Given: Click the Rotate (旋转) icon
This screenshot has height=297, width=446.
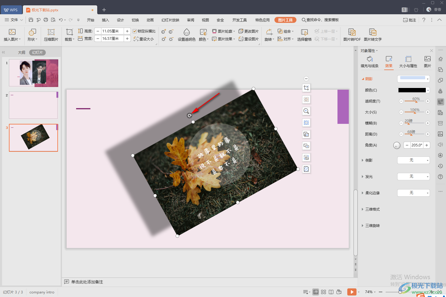Looking at the screenshot, I should point(269,32).
